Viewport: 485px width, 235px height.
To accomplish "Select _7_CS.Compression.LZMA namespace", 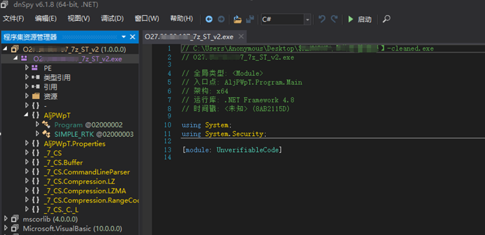I will 85,191.
